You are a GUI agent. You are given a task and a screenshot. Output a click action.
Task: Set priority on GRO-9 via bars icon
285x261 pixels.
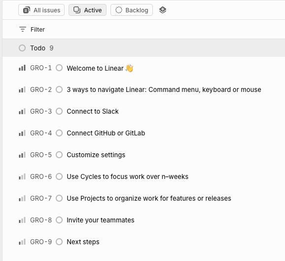22,242
